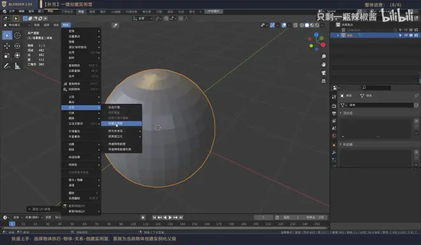Image resolution: width=421 pixels, height=245 pixels.
Task: Open the Tool settings properties tab
Action: 334,97
